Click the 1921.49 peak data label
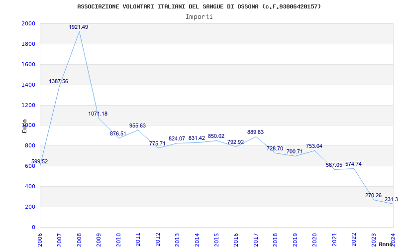This screenshot has width=398, height=249. 79,27
